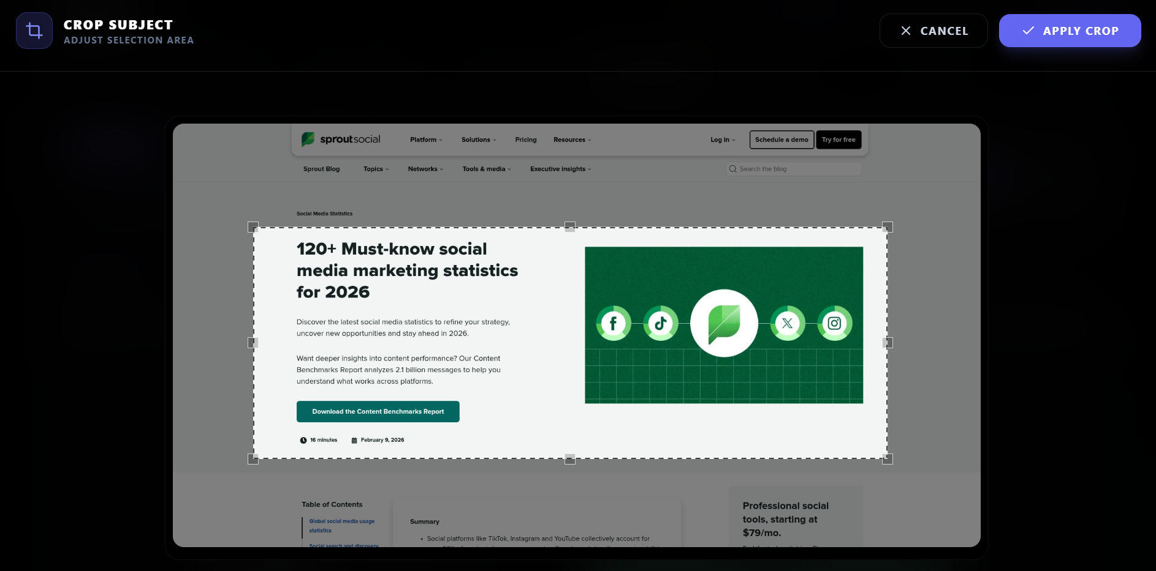Expand the Resources dropdown menu
The height and width of the screenshot is (571, 1156).
[x=572, y=140]
